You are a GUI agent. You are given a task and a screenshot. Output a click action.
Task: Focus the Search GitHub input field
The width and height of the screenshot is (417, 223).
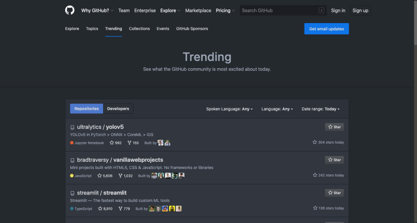pyautogui.click(x=283, y=11)
